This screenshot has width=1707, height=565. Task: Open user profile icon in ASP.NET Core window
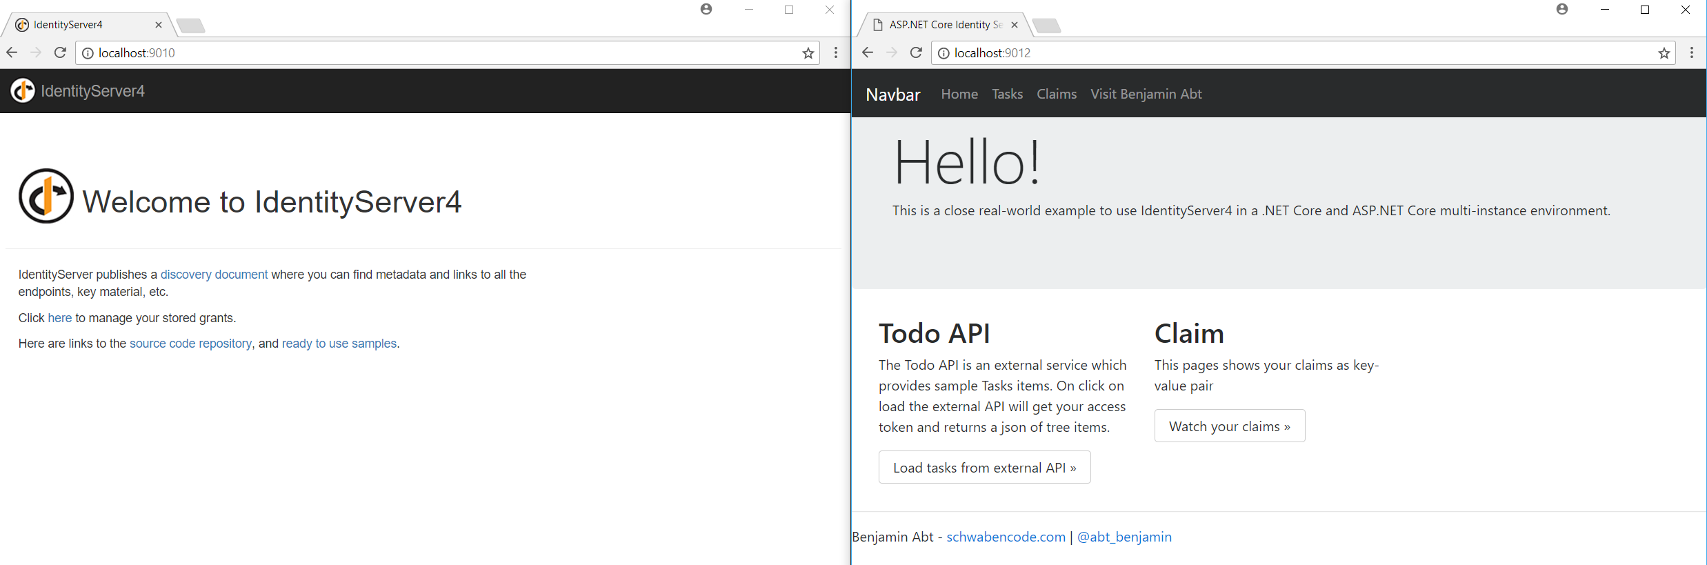pos(1562,9)
